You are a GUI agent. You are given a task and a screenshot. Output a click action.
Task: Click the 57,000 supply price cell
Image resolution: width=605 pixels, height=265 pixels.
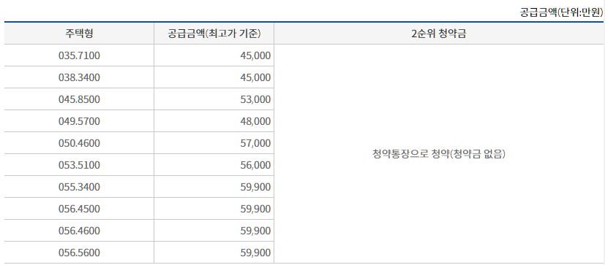coord(214,143)
